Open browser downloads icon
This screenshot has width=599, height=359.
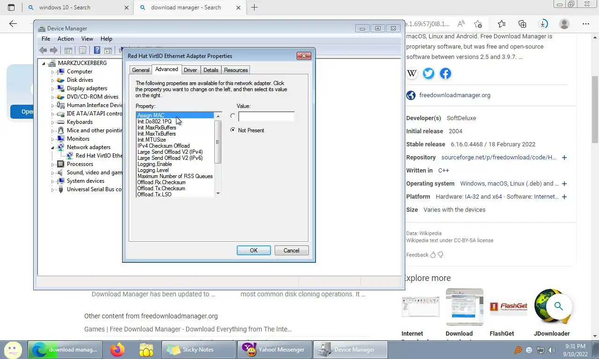(543, 24)
